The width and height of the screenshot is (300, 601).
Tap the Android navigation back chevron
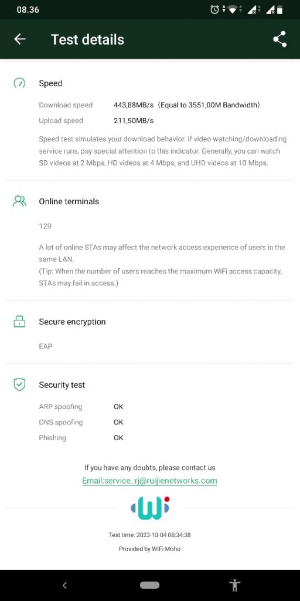pyautogui.click(x=64, y=585)
